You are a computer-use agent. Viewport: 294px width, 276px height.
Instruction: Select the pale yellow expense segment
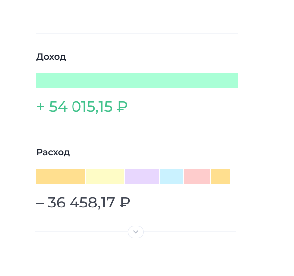click(x=105, y=176)
